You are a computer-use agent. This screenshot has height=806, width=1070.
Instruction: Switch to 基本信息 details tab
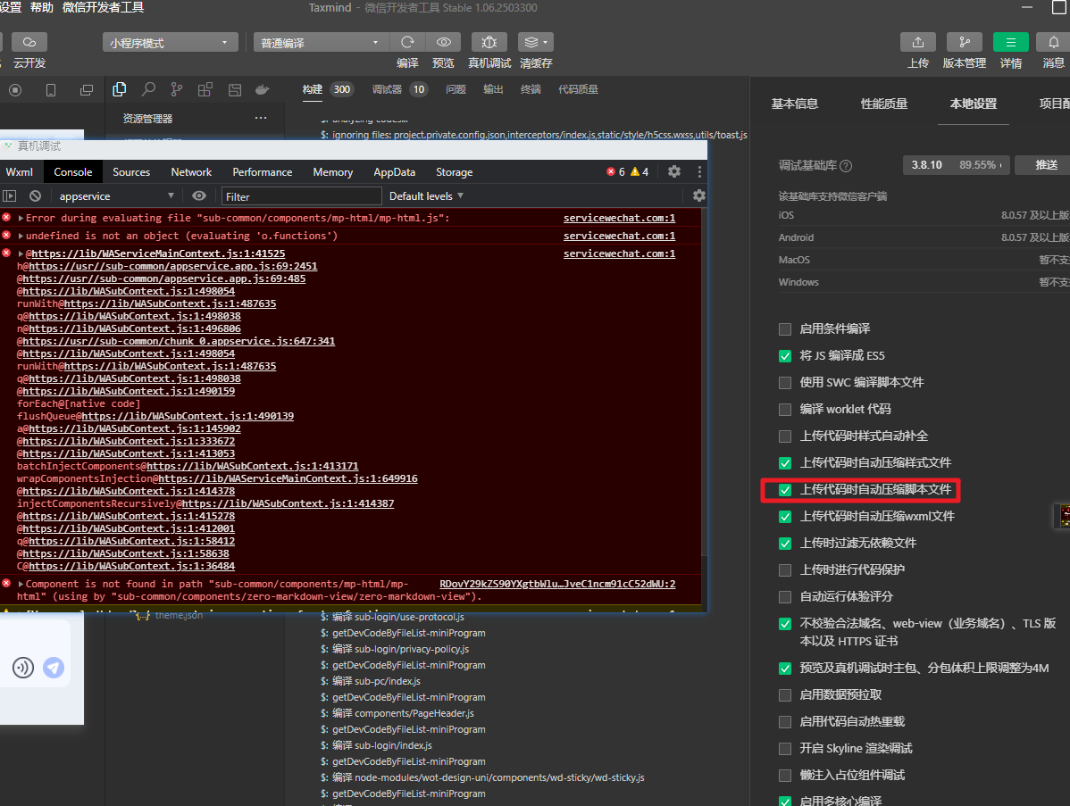coord(794,104)
